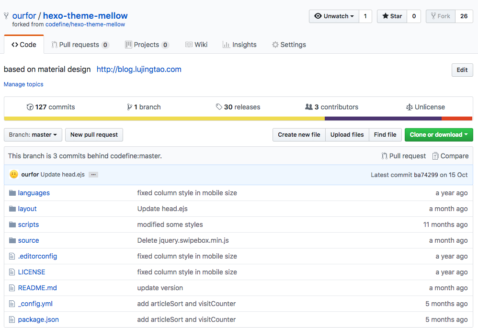The width and height of the screenshot is (478, 331).
Task: Click the package.json file icon
Action: 12,319
